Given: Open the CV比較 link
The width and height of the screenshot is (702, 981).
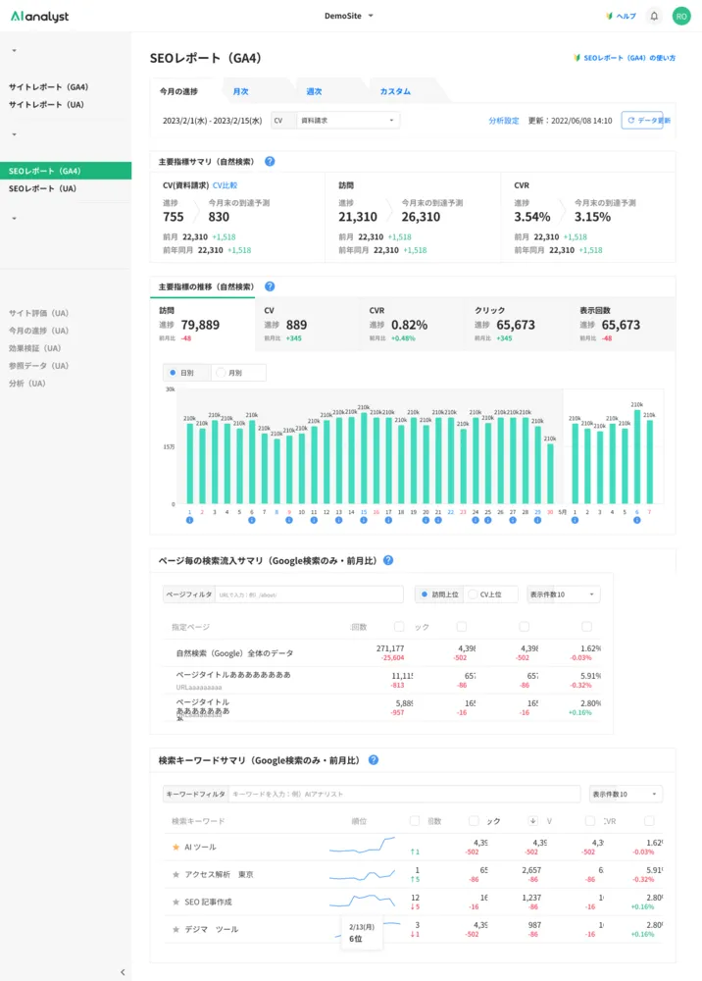Looking at the screenshot, I should (x=226, y=185).
